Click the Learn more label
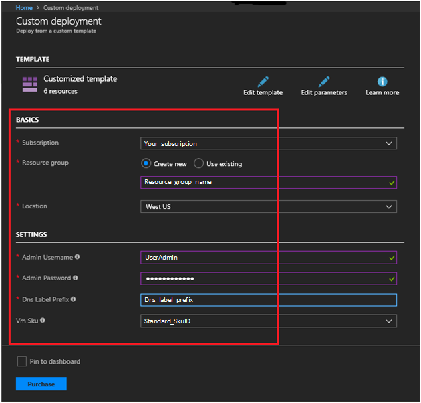The height and width of the screenshot is (403, 421). pyautogui.click(x=382, y=92)
